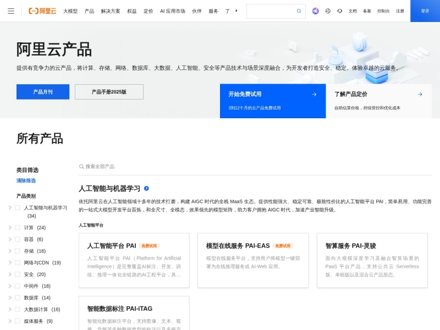Screen dimensions: 440x330
Task: Open the 模型在线服务 PAI-EAS product card
Action: [253, 260]
